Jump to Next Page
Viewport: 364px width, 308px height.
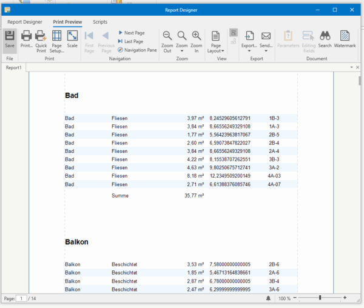point(132,33)
